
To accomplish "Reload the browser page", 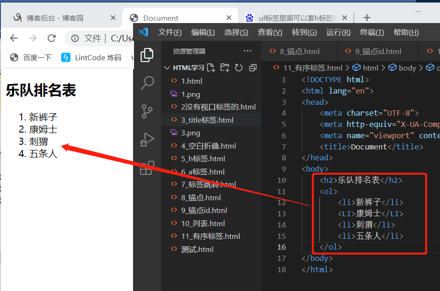I will [51, 38].
